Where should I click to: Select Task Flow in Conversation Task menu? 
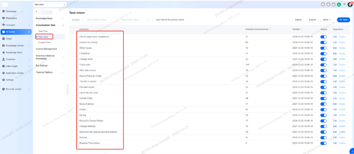pyautogui.click(x=43, y=31)
